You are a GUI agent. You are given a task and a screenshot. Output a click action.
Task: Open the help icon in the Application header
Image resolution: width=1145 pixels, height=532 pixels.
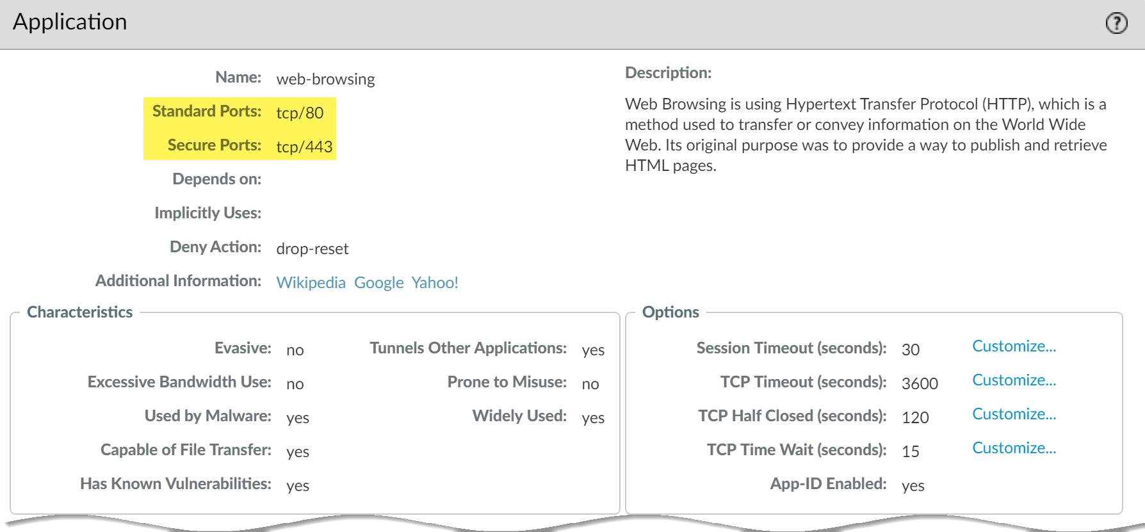pyautogui.click(x=1116, y=24)
